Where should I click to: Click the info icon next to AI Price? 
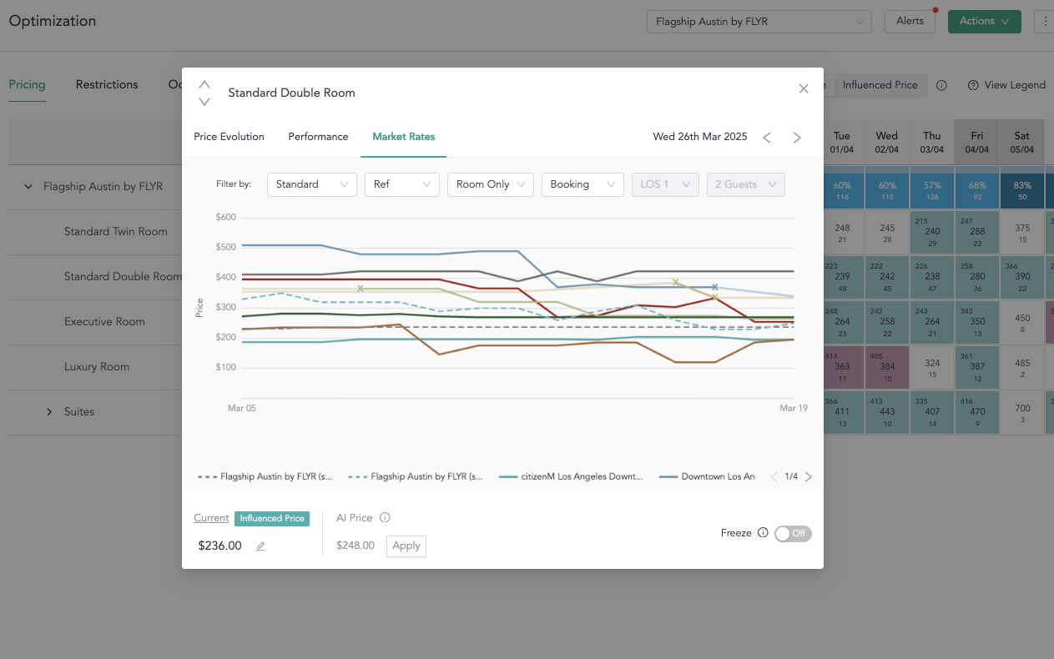point(385,518)
